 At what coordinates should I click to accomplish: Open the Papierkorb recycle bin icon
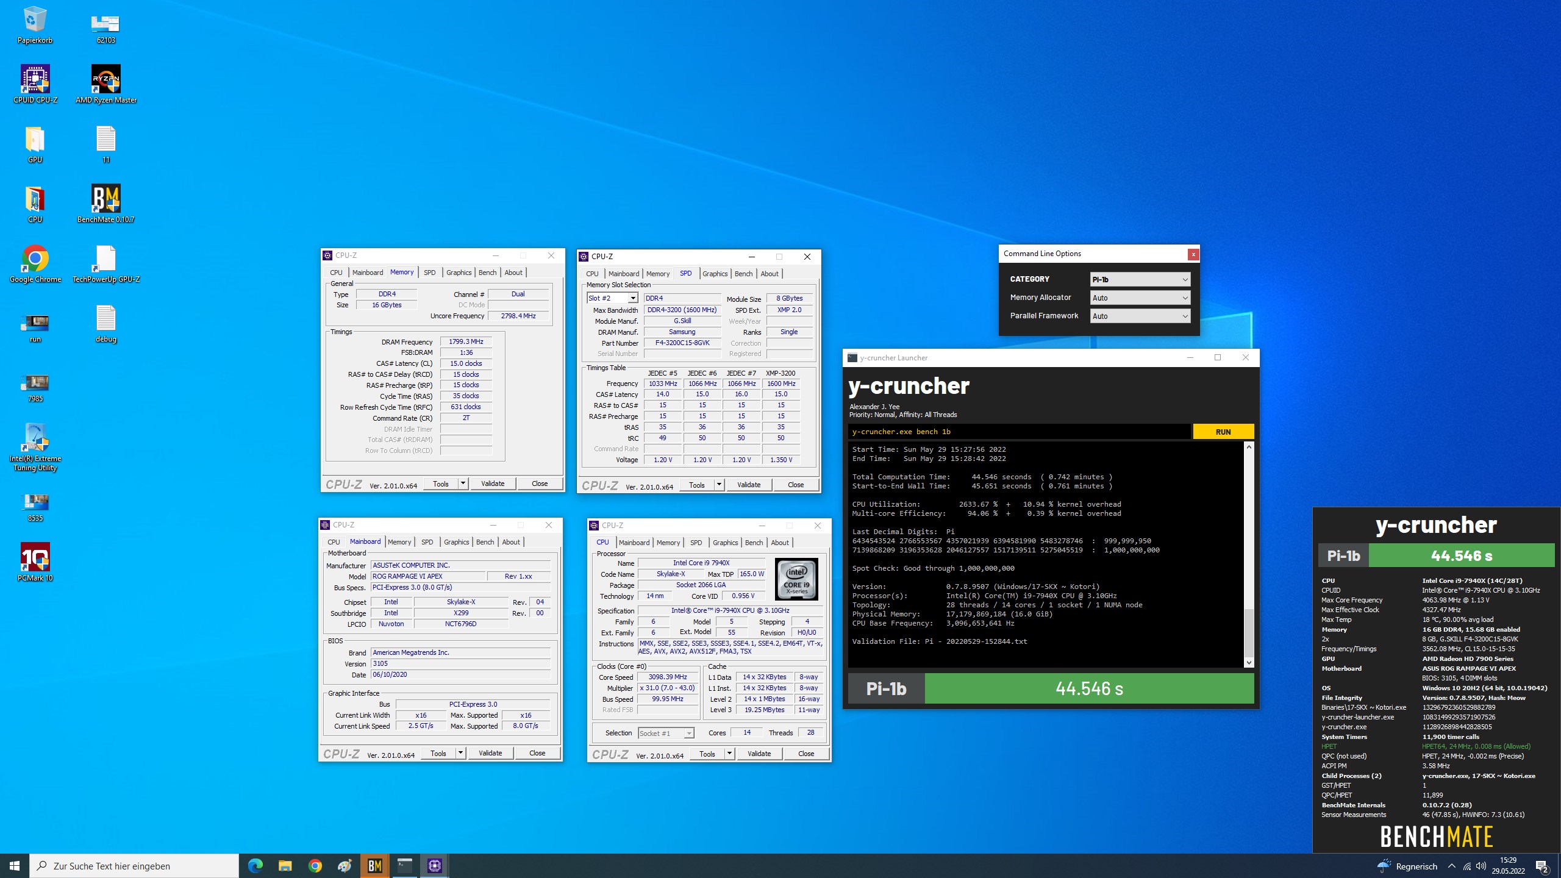[35, 24]
